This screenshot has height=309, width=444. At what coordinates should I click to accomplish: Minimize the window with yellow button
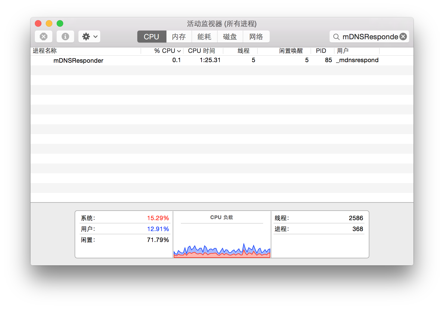tap(49, 23)
